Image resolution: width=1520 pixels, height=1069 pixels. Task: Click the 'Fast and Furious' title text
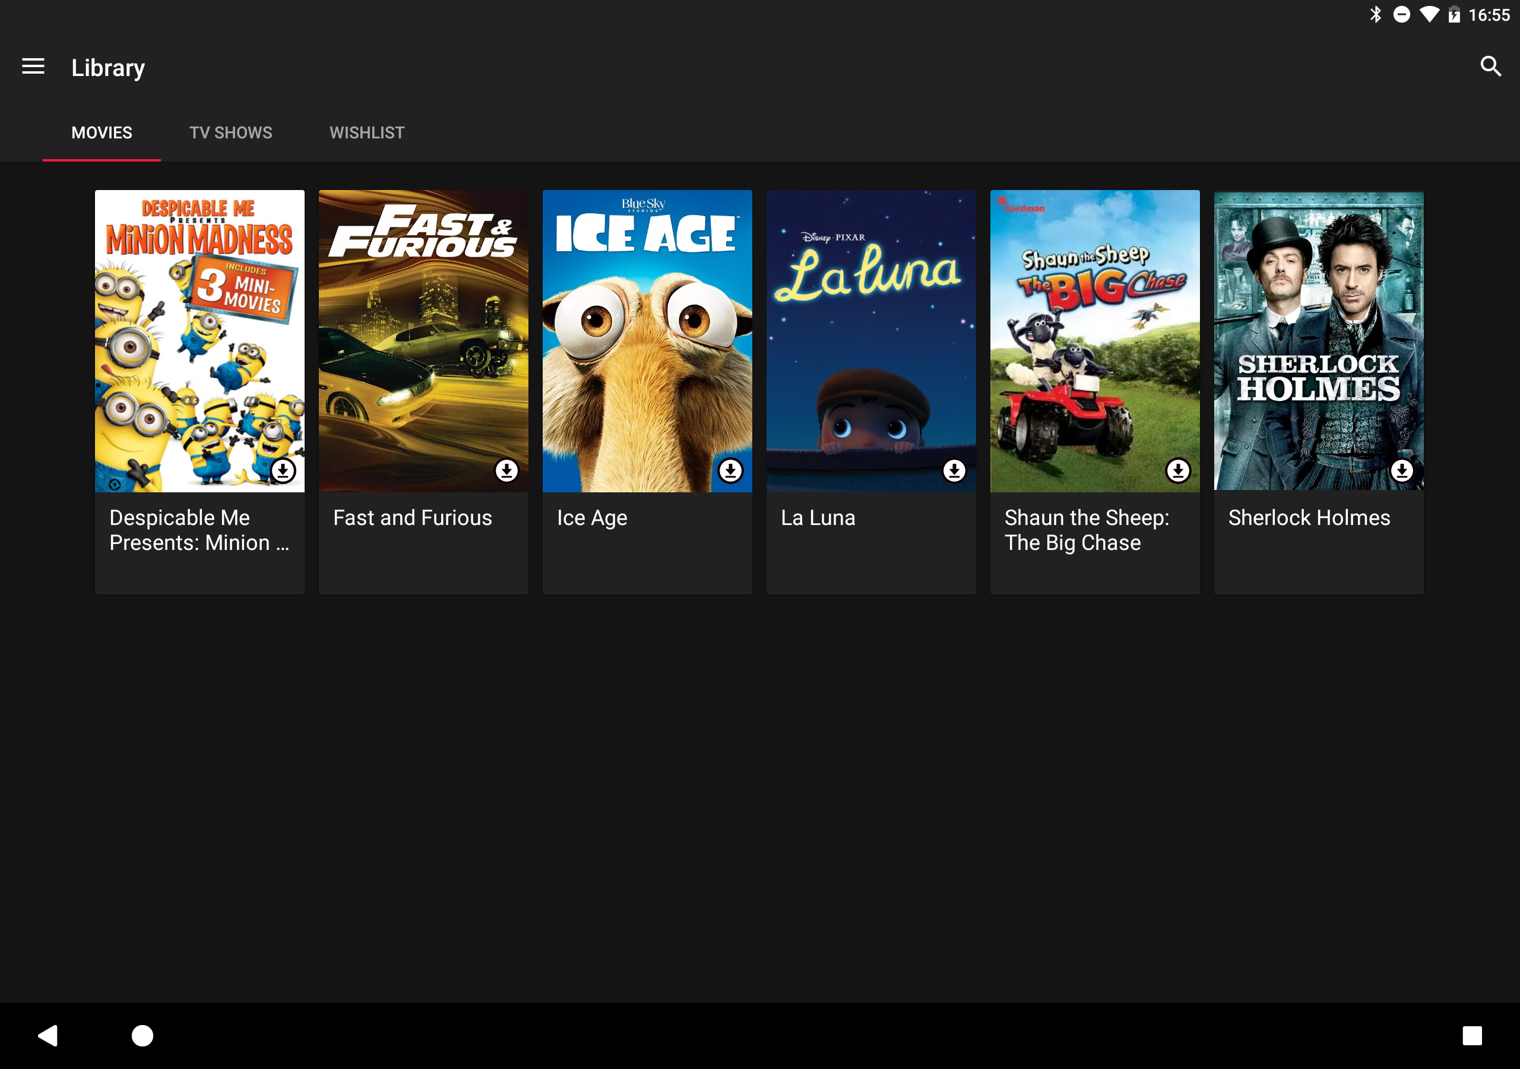coord(413,518)
